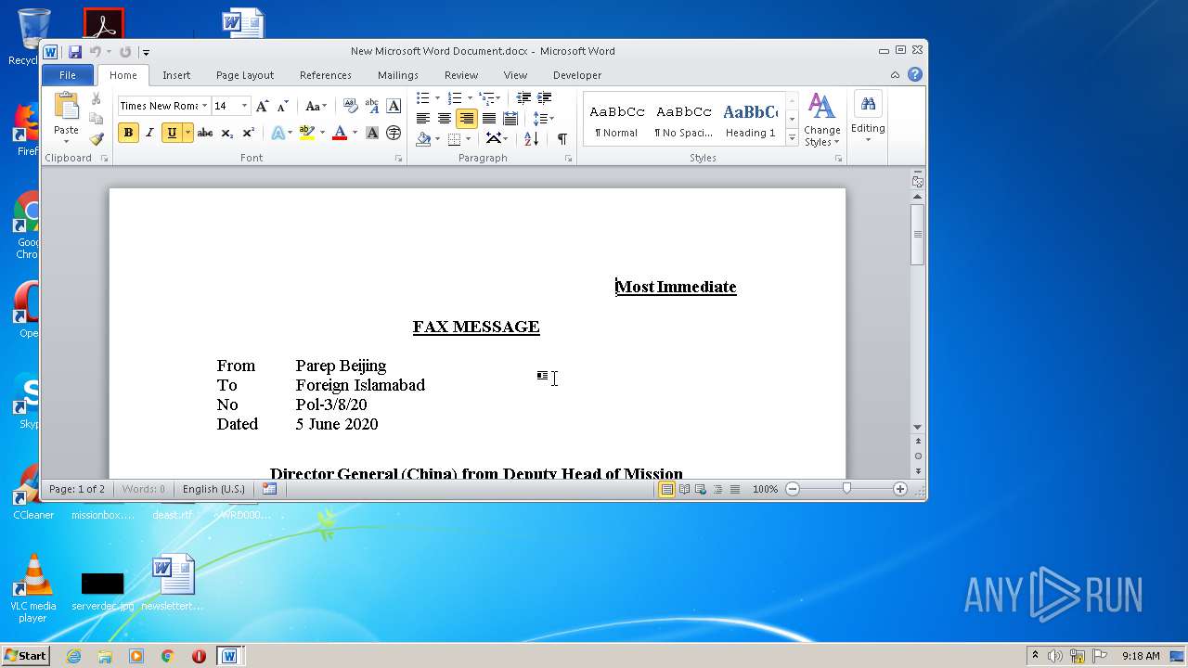Toggle Italic formatting
The height and width of the screenshot is (668, 1188).
point(148,133)
